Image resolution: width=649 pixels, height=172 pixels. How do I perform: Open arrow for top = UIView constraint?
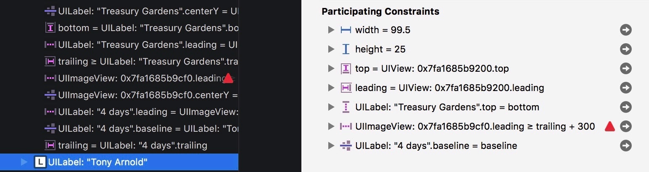click(626, 68)
